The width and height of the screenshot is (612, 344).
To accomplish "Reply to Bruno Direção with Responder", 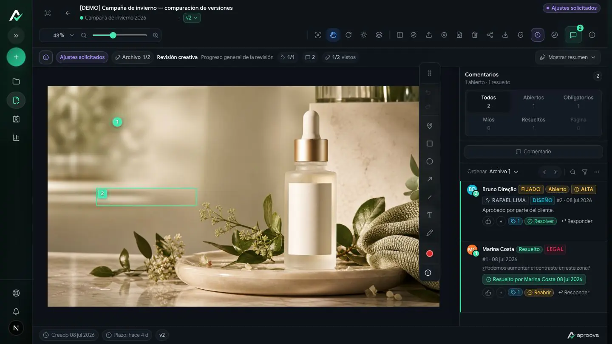I will coord(577,221).
